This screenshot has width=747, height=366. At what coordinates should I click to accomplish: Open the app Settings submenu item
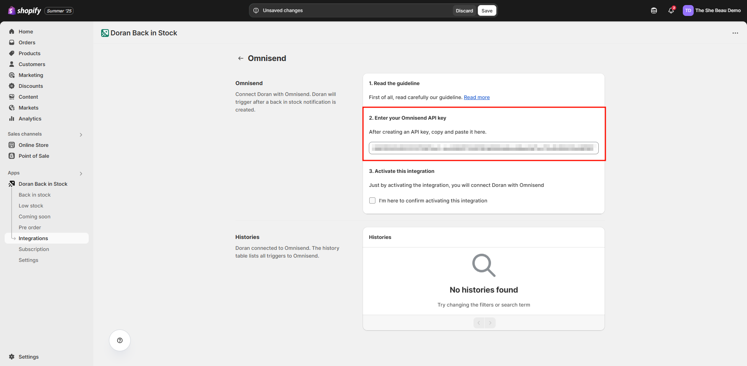(x=28, y=260)
